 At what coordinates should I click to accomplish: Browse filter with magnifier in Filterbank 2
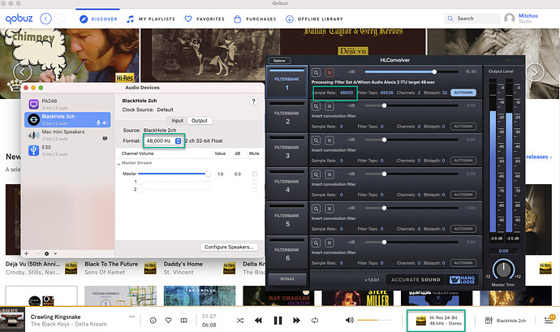tap(316, 106)
